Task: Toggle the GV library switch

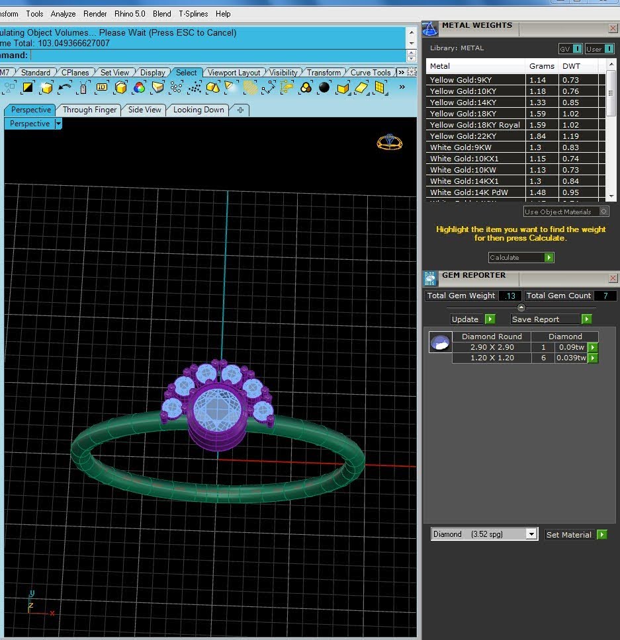Action: [x=570, y=49]
